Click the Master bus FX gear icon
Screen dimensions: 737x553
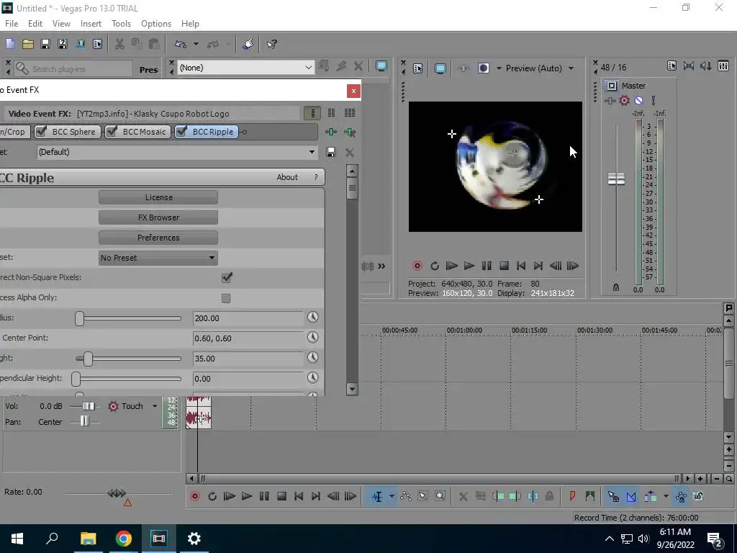click(624, 100)
